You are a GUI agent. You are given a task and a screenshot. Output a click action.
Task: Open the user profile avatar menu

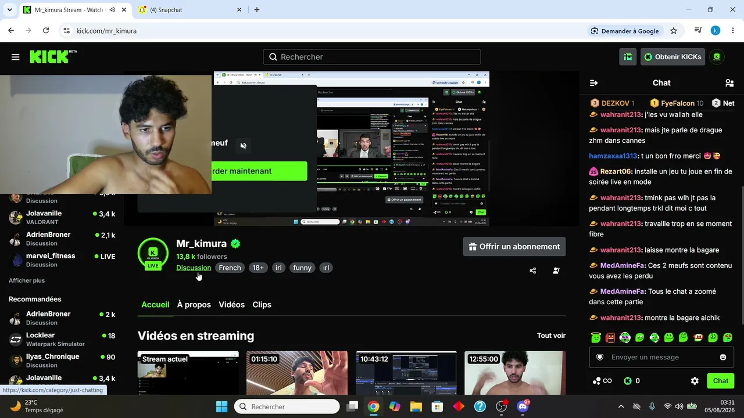(x=717, y=57)
